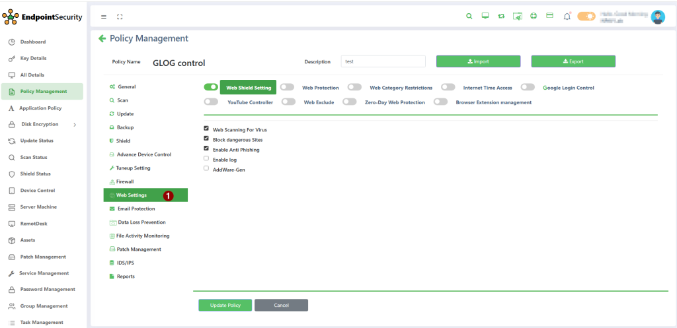
Task: Enable the AddWare-Gen checkbox
Action: coord(206,169)
